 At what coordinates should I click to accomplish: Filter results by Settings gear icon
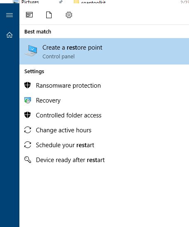pyautogui.click(x=69, y=15)
